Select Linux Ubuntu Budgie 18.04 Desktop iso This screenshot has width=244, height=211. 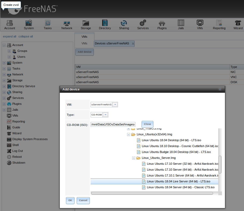coord(176,152)
